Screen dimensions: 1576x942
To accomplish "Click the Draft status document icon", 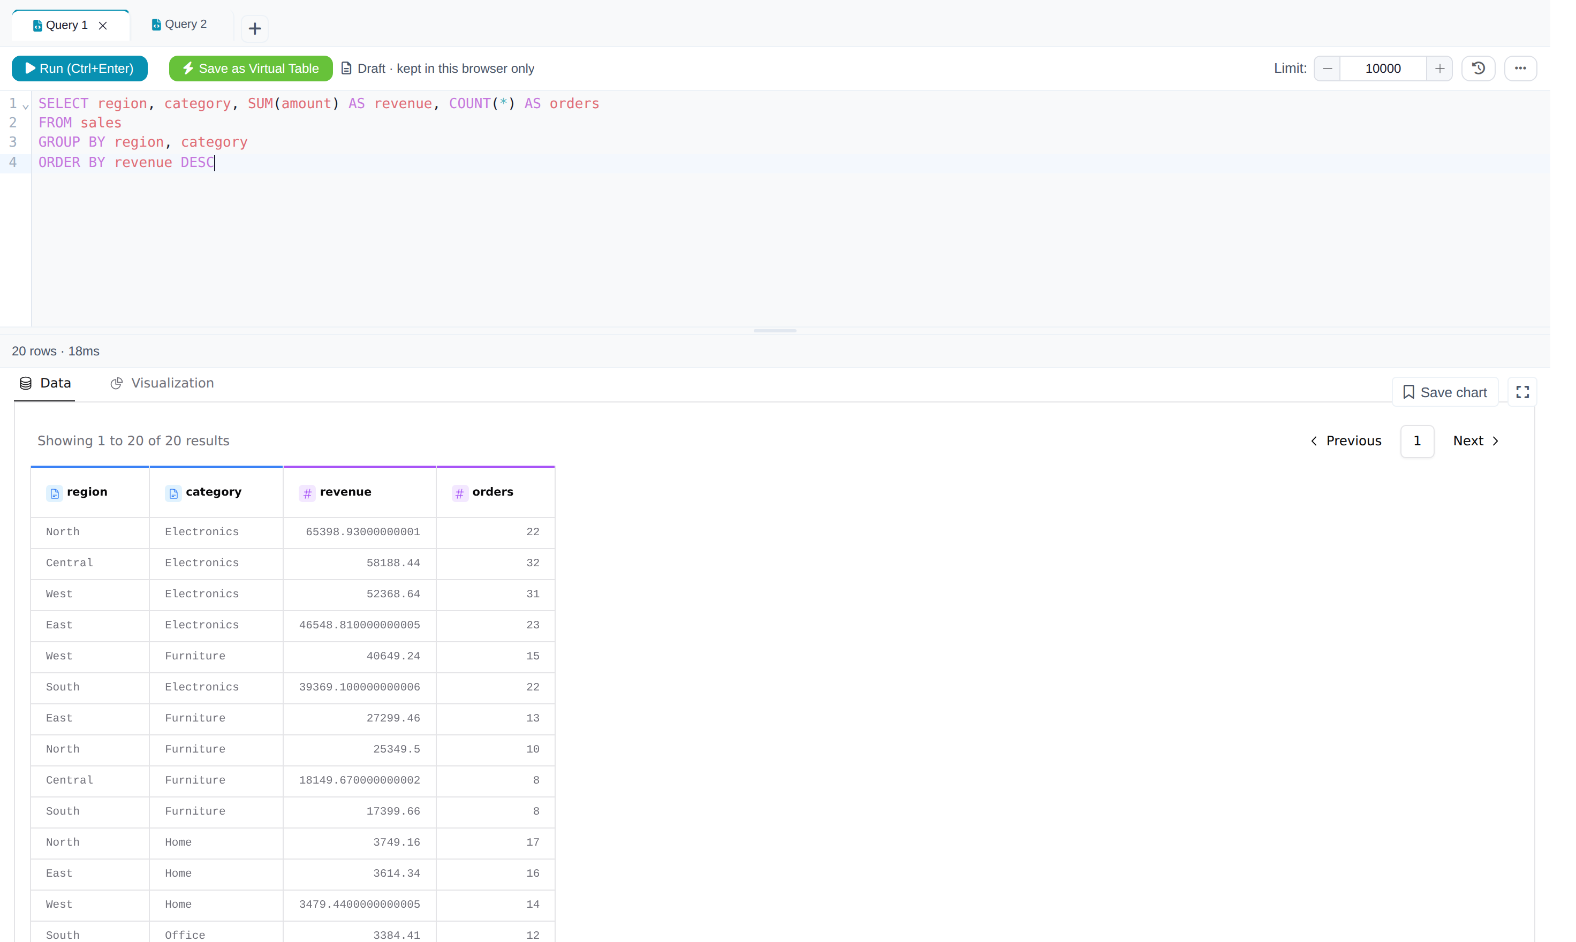I will pos(346,69).
